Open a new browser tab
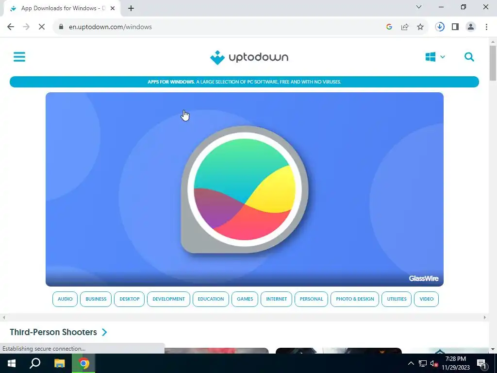 coord(131,8)
